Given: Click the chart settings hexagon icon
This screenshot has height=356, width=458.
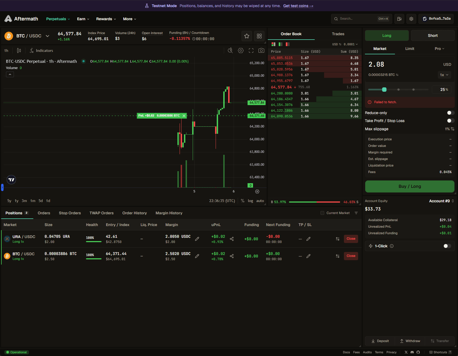Looking at the screenshot, I should 241,51.
